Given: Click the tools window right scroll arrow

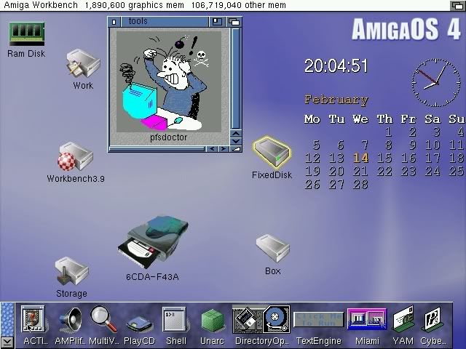Looking at the screenshot, I should (224, 148).
